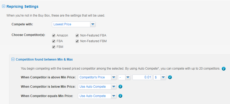Image resolution: width=230 pixels, height=104 pixels.
Task: Uncheck Non-Featured FBM checkbox
Action: point(77,41)
